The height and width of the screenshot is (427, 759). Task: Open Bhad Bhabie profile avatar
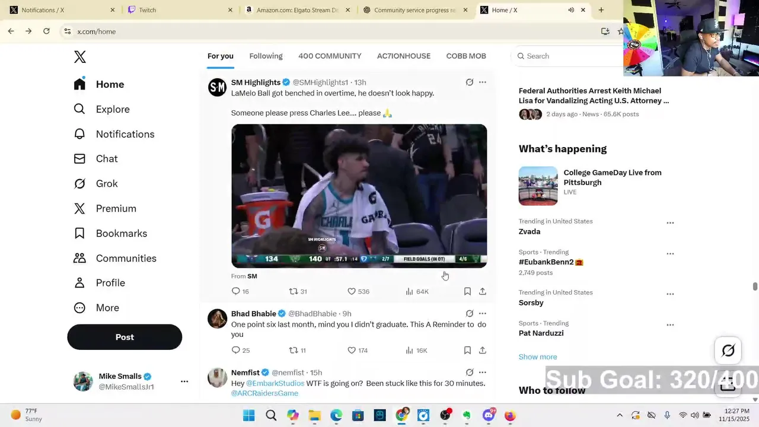point(217,318)
